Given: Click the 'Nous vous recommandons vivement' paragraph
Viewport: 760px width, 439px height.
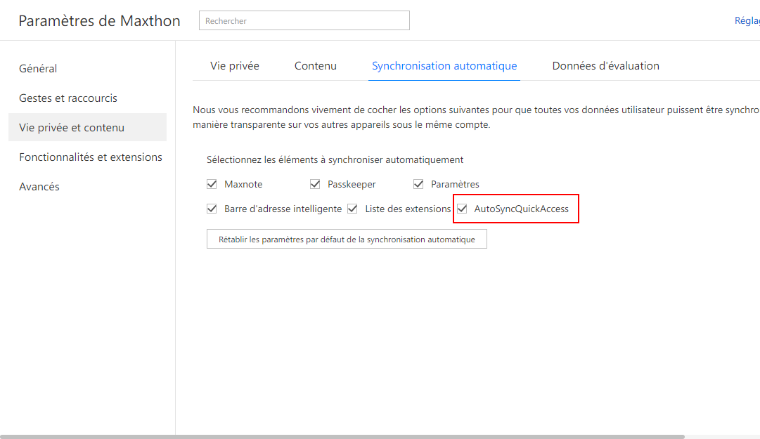Looking at the screenshot, I should click(x=476, y=117).
